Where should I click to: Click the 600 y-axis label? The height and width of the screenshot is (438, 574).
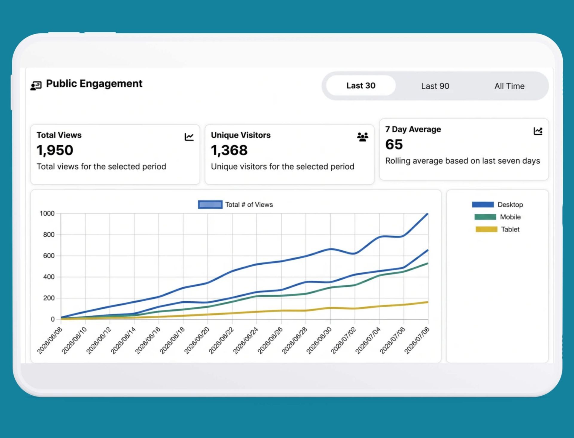click(x=49, y=256)
